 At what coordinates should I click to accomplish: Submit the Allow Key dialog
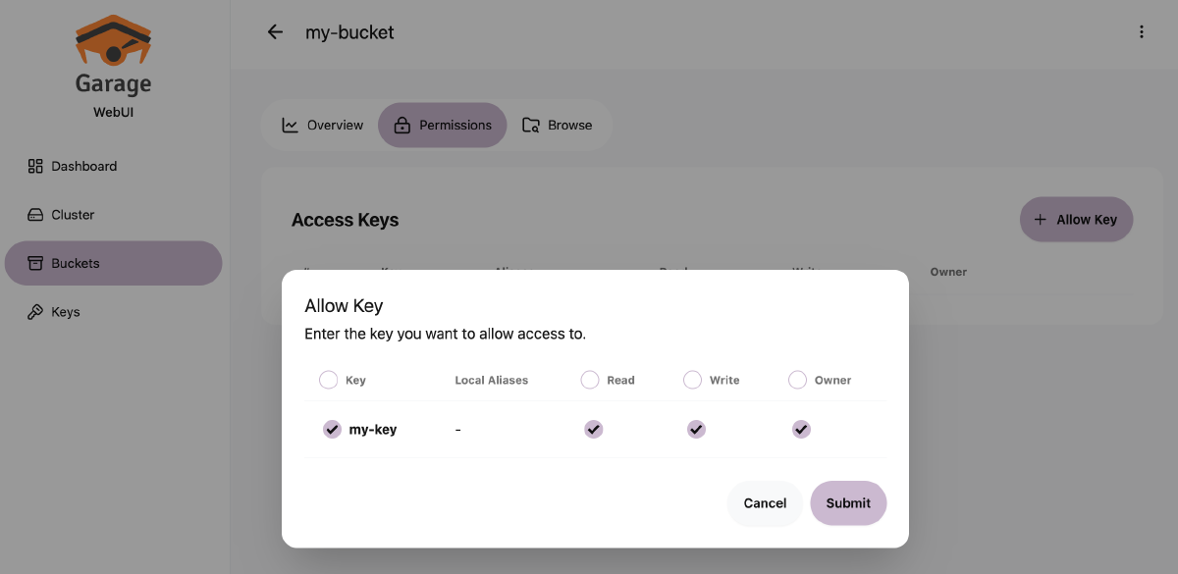pyautogui.click(x=848, y=503)
